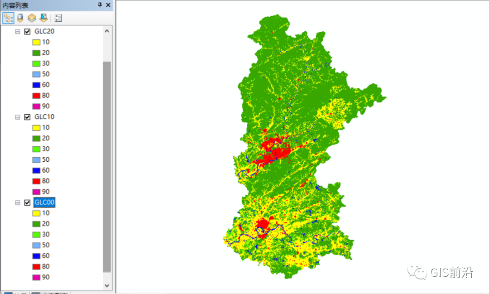Click light blue swatch 50 in GLC10

pos(37,160)
